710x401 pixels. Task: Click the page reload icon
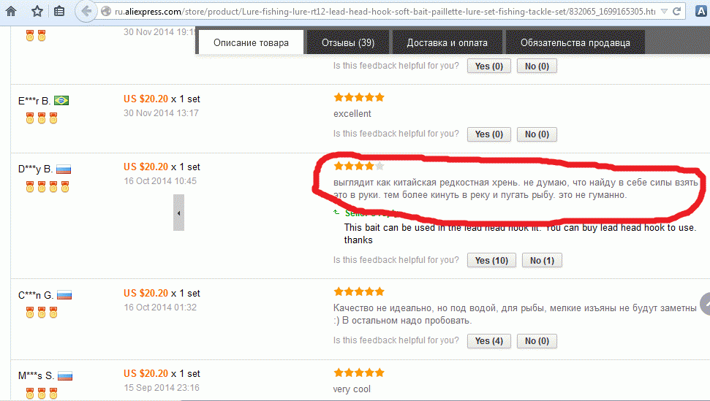click(x=676, y=11)
